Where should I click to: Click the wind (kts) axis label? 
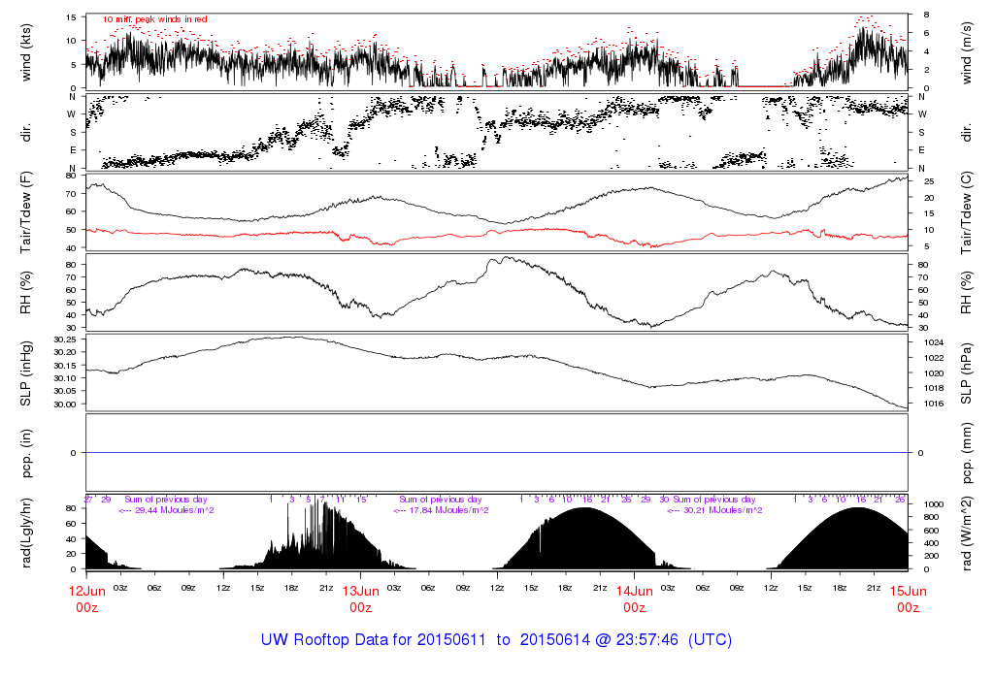coord(27,50)
